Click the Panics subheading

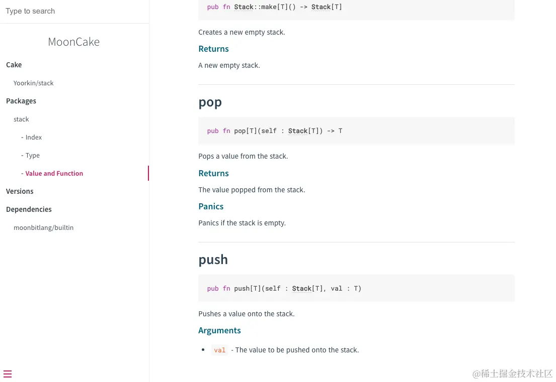pos(211,206)
